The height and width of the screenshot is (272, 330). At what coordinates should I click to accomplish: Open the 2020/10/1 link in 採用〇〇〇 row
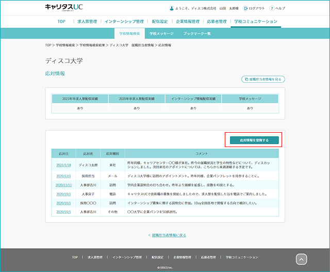[x=63, y=203]
